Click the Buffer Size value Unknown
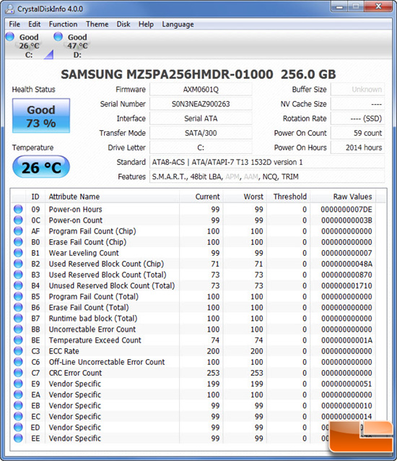Screen dimensions: 397x461 click(357, 90)
